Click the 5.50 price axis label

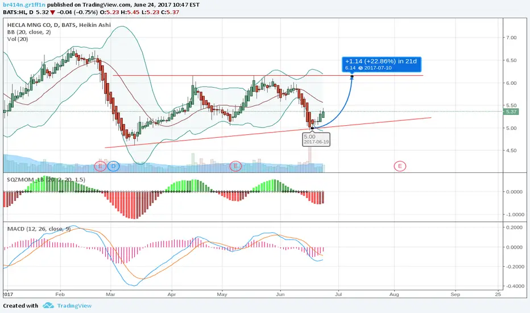coord(511,106)
